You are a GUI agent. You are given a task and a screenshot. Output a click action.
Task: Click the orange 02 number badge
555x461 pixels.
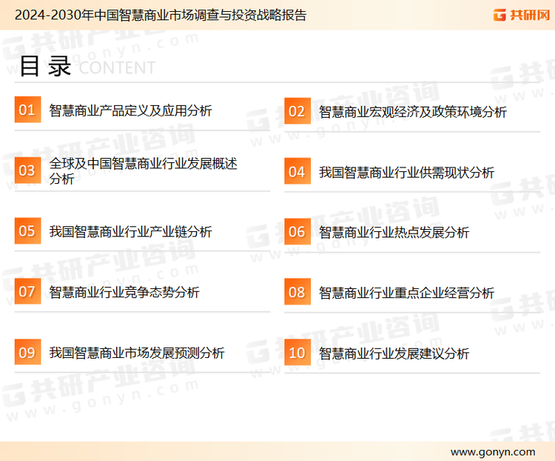[x=297, y=111]
